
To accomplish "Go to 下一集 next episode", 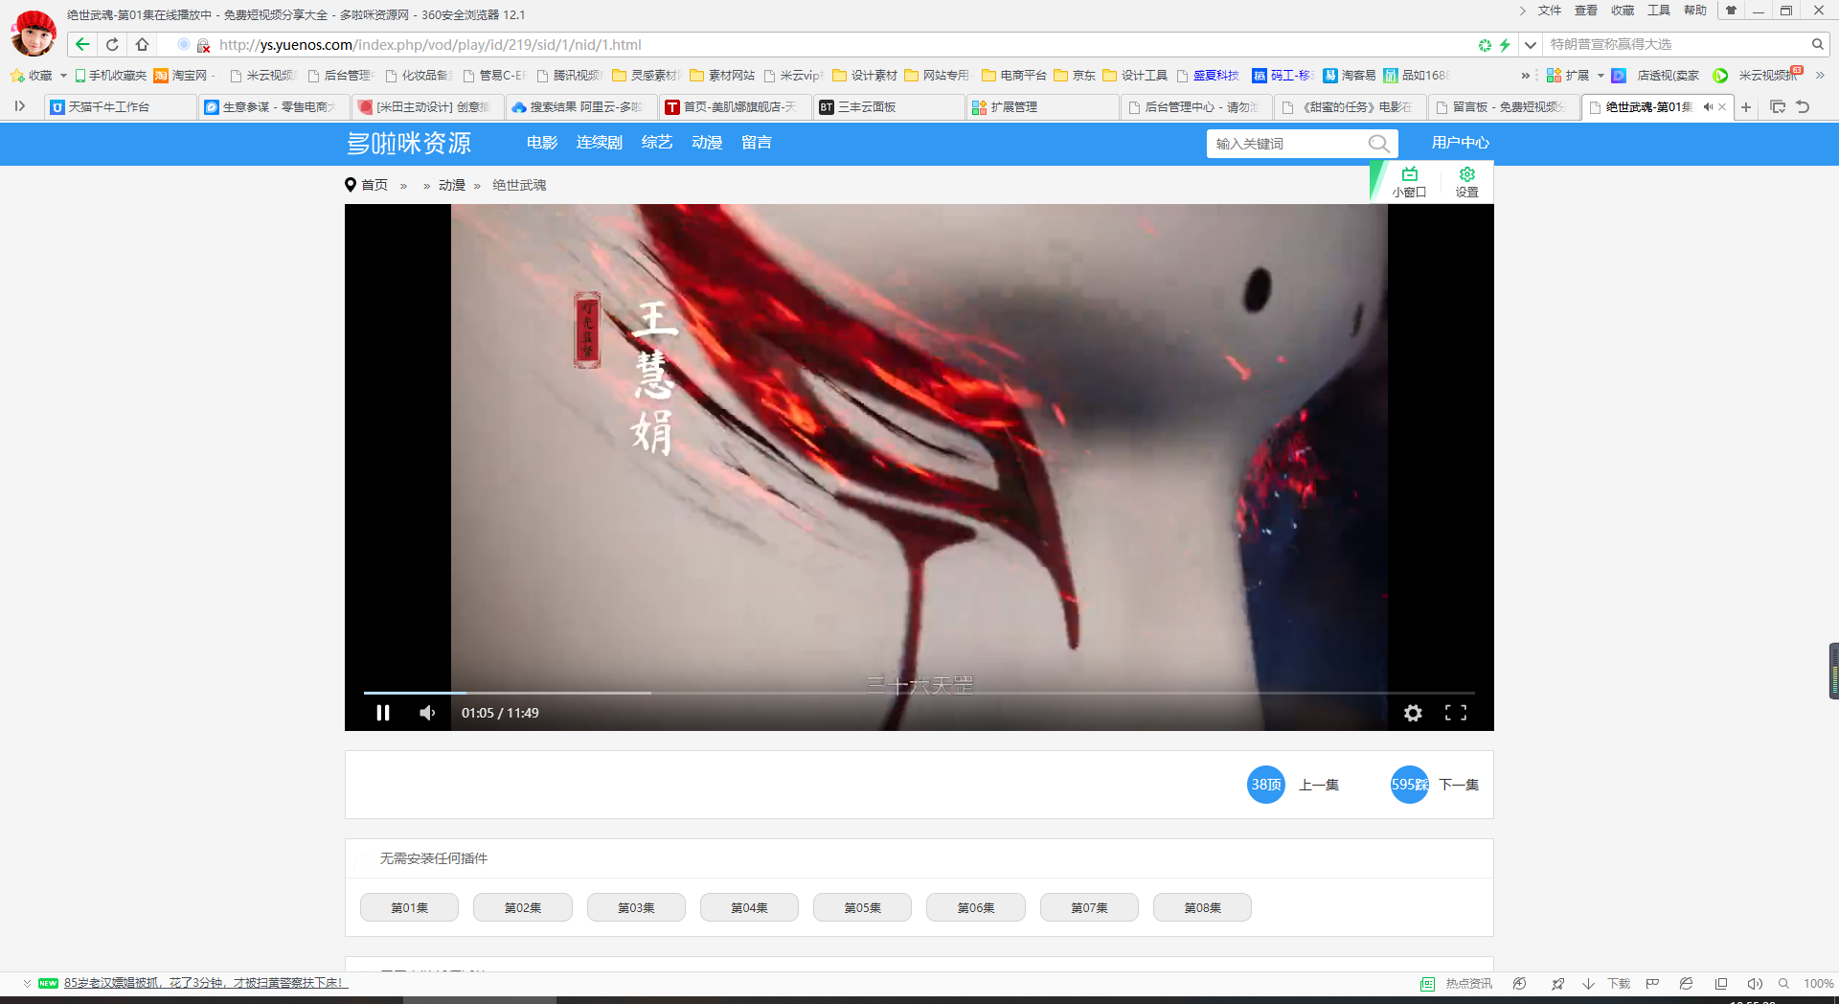I will [1459, 785].
